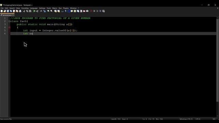Play back recorded macro icon
Viewport: 219px width, 123px height.
[97, 11]
